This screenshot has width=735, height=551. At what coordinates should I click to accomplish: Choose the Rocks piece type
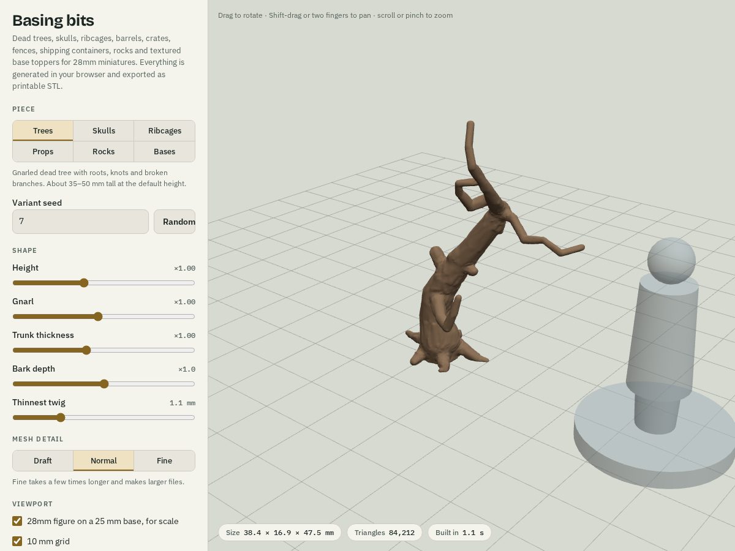click(x=104, y=151)
